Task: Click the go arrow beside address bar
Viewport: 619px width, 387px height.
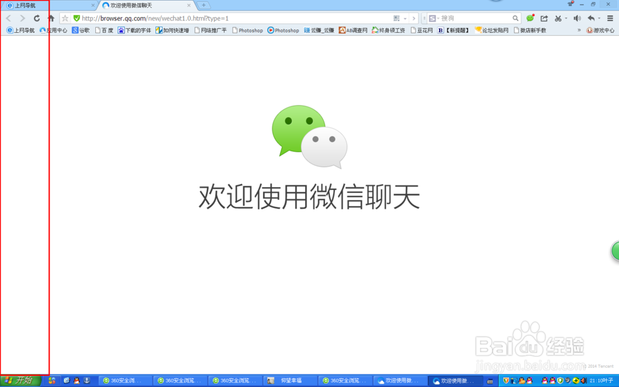Action: click(413, 19)
